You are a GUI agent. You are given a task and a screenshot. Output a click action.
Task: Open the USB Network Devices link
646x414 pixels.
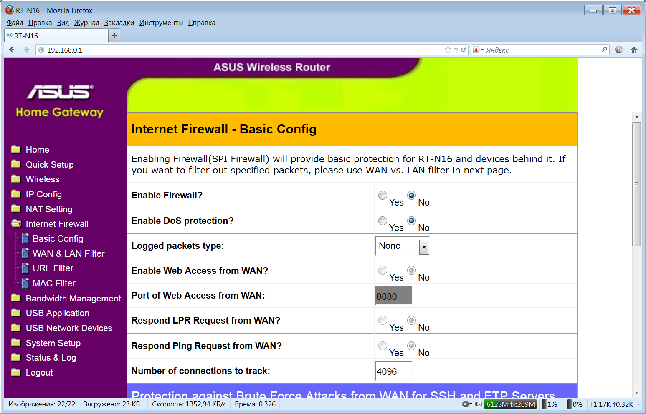pos(69,328)
